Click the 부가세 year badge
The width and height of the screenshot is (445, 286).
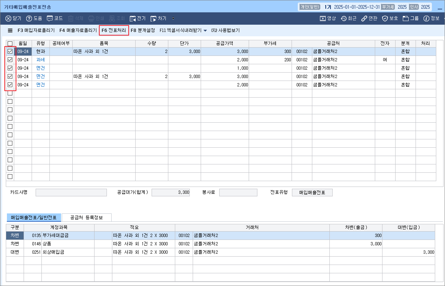coord(388,7)
